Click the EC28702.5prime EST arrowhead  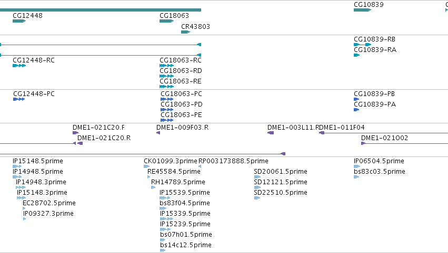coord(24,208)
